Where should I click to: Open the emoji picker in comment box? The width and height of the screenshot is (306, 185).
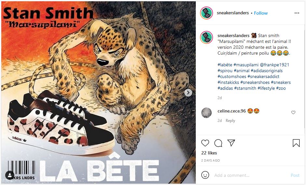click(205, 175)
